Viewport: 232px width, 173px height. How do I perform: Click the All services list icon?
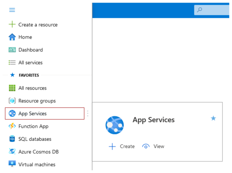pos(12,63)
